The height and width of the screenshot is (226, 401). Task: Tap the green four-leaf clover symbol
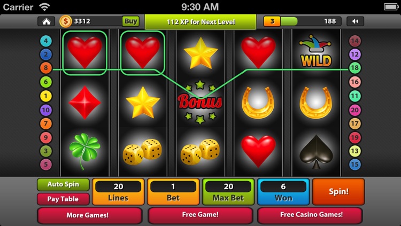point(84,151)
